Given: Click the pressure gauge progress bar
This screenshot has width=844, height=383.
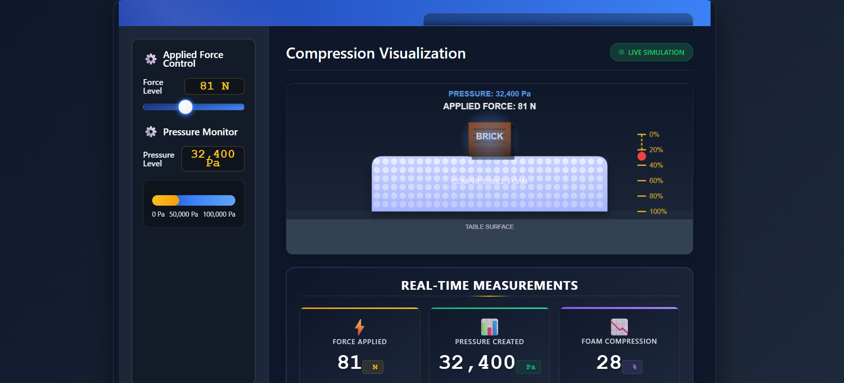Looking at the screenshot, I should pos(194,200).
